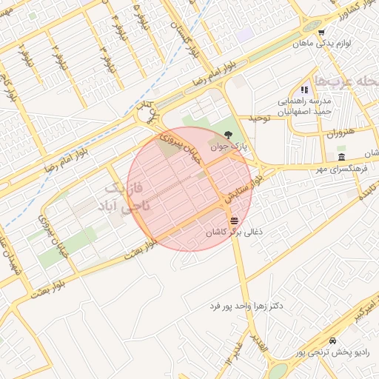Click the الغدیر street label

(258, 343)
